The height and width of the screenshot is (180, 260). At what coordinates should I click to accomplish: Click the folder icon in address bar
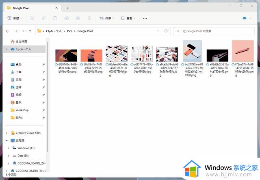39,31
